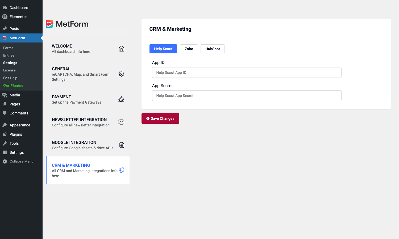Switch to the Zoho tab
Image resolution: width=399 pixels, height=239 pixels.
(189, 49)
